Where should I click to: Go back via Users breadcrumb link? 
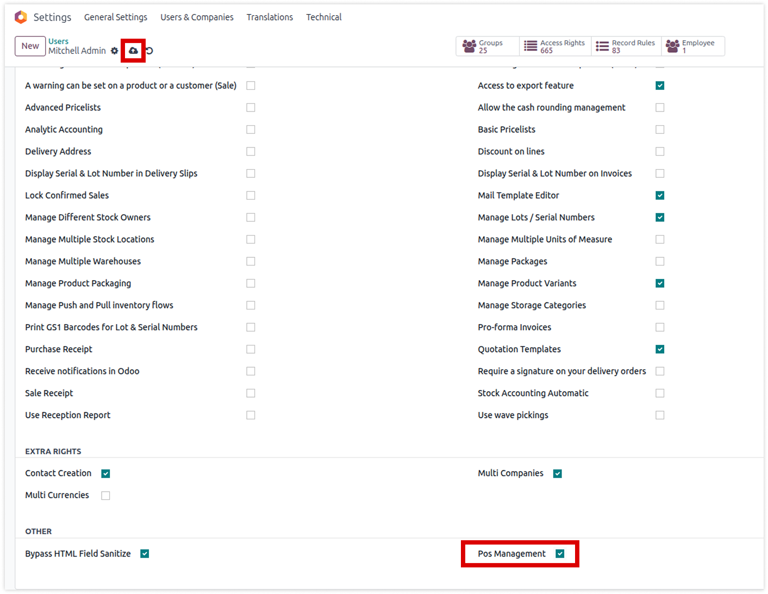pyautogui.click(x=58, y=41)
